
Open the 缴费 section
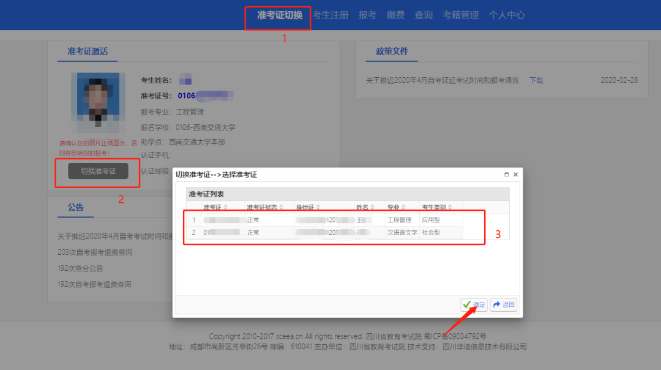[395, 15]
